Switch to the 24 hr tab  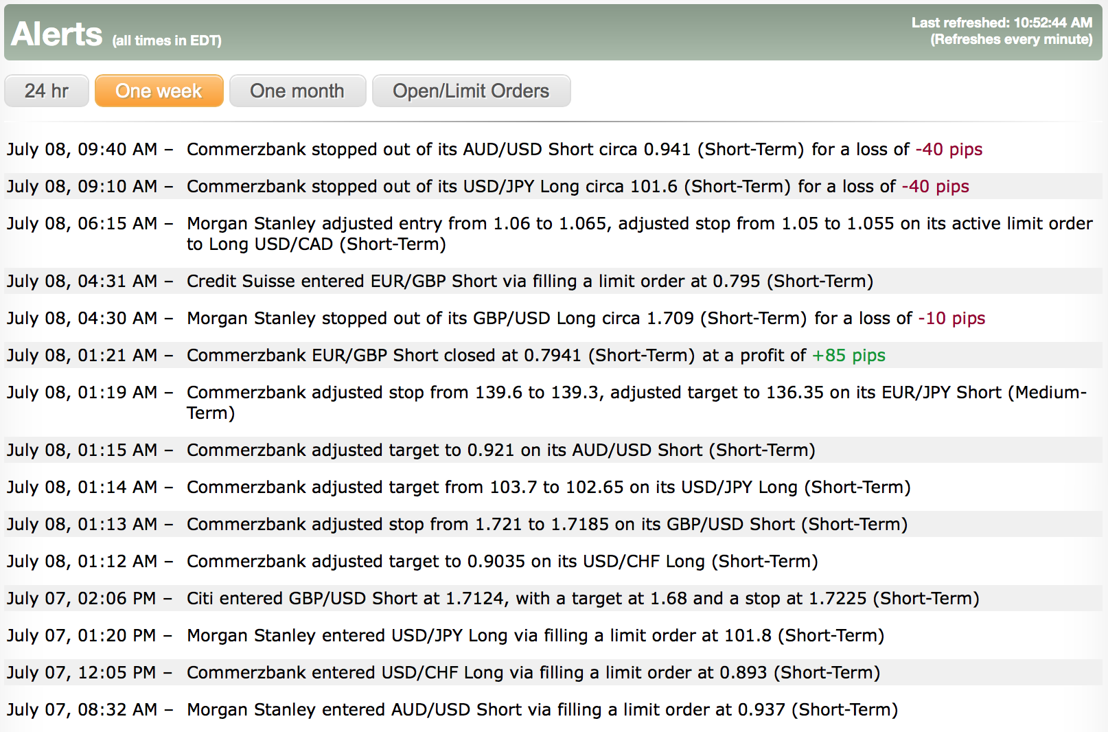tap(47, 91)
